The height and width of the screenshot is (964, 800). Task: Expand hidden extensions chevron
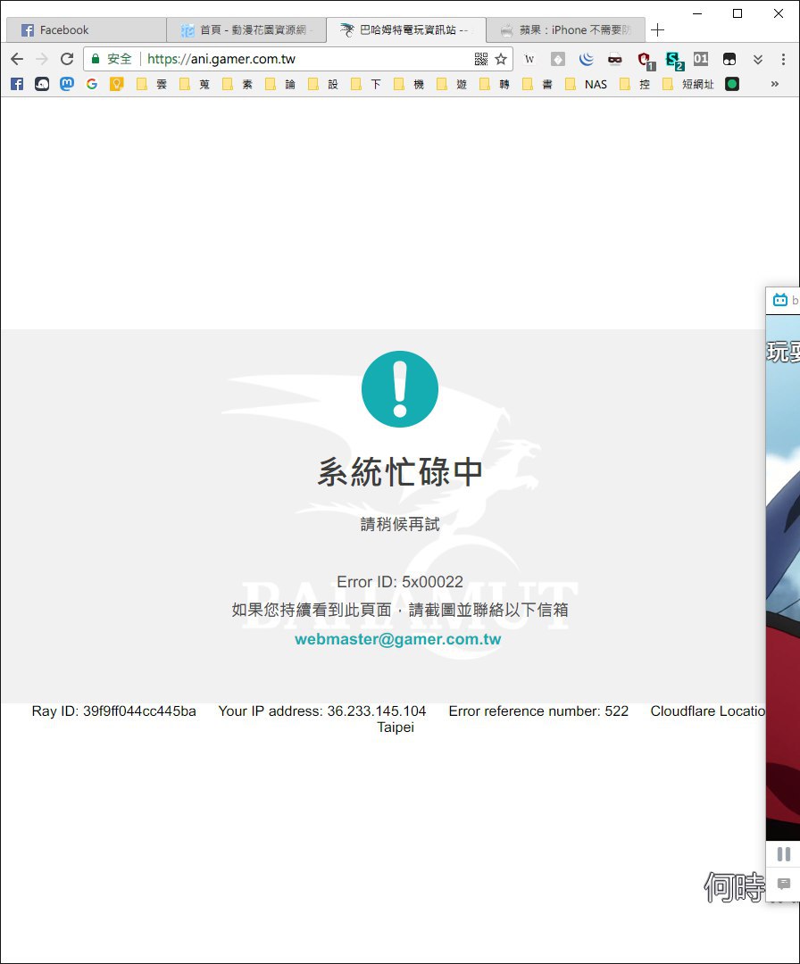pyautogui.click(x=757, y=59)
